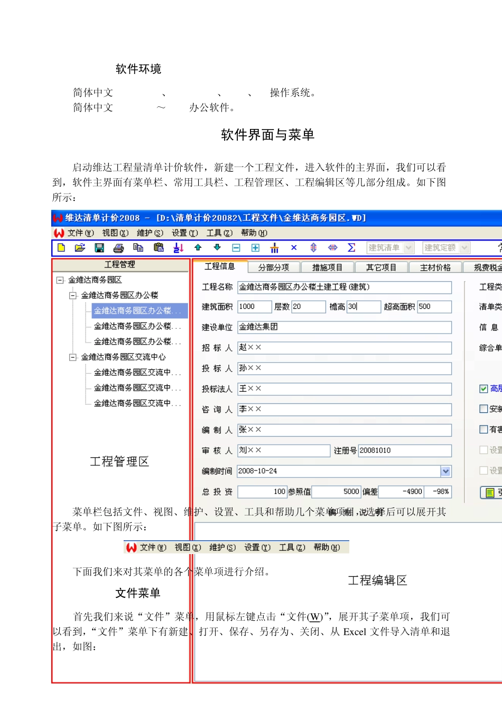The height and width of the screenshot is (710, 502).
Task: Click the 招标人 field with 赵××
Action: pyautogui.click(x=345, y=348)
